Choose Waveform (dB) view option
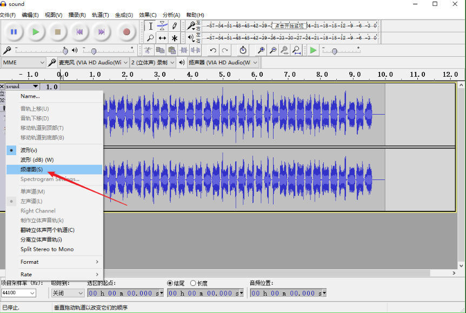The image size is (466, 313). (55, 160)
